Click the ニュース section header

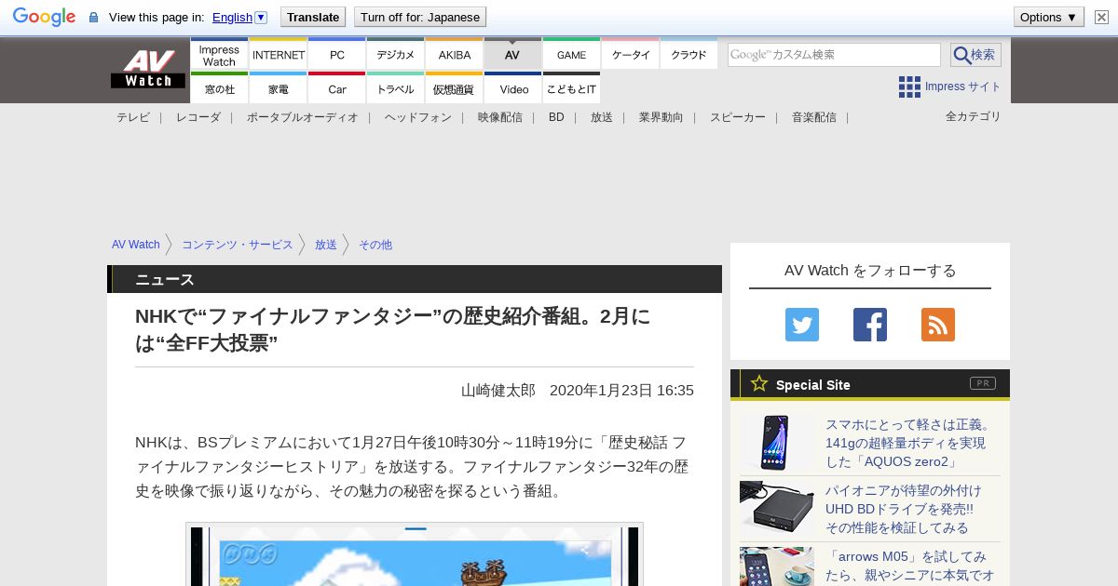click(x=415, y=279)
